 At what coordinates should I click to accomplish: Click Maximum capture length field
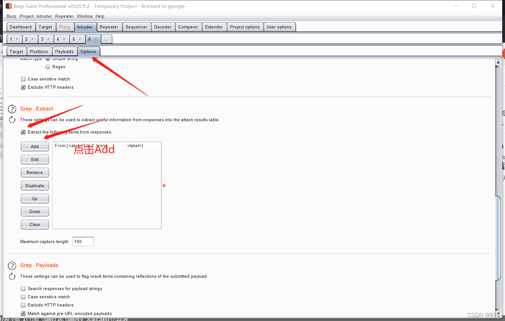(83, 242)
